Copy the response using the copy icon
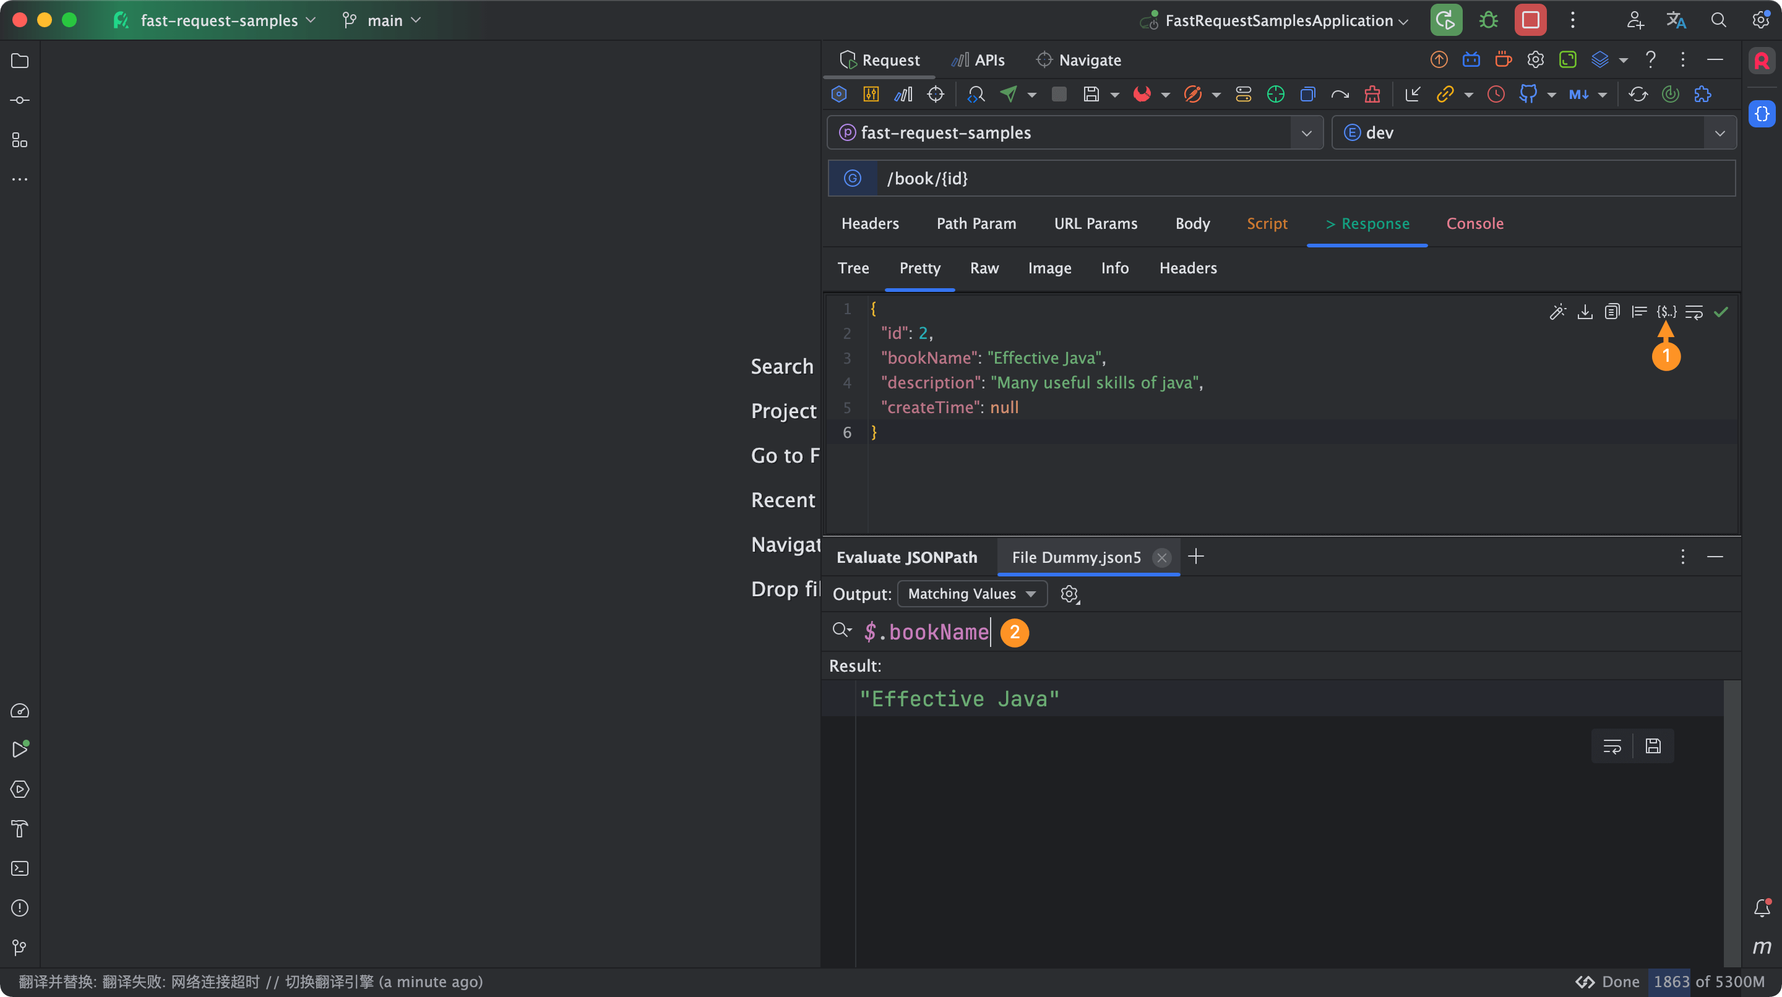 coord(1612,312)
